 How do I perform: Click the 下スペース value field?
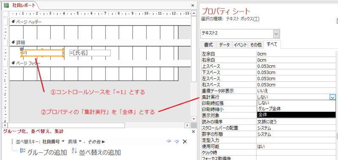[297, 72]
